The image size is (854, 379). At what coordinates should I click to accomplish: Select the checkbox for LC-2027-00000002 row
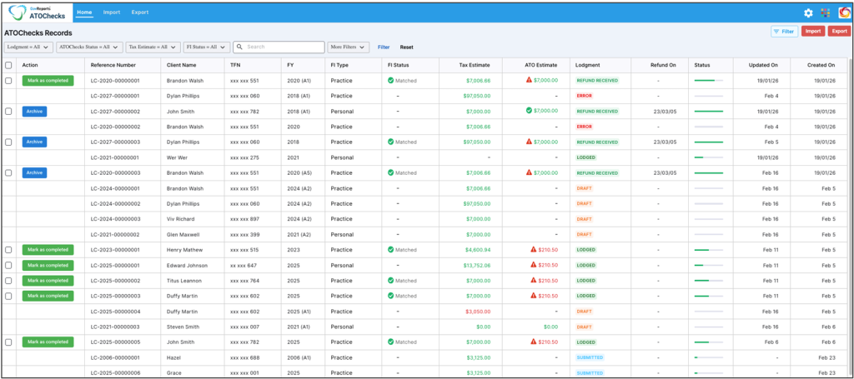coord(8,111)
